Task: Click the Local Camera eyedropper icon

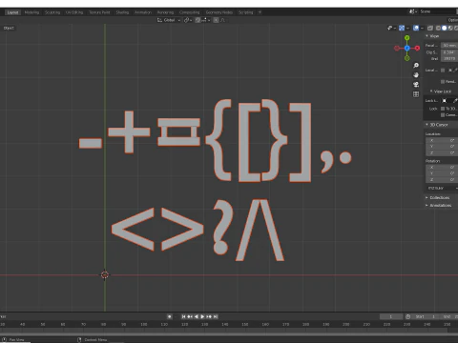Action: 455,71
